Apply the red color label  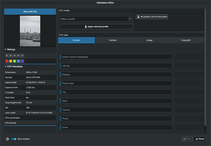(7, 61)
